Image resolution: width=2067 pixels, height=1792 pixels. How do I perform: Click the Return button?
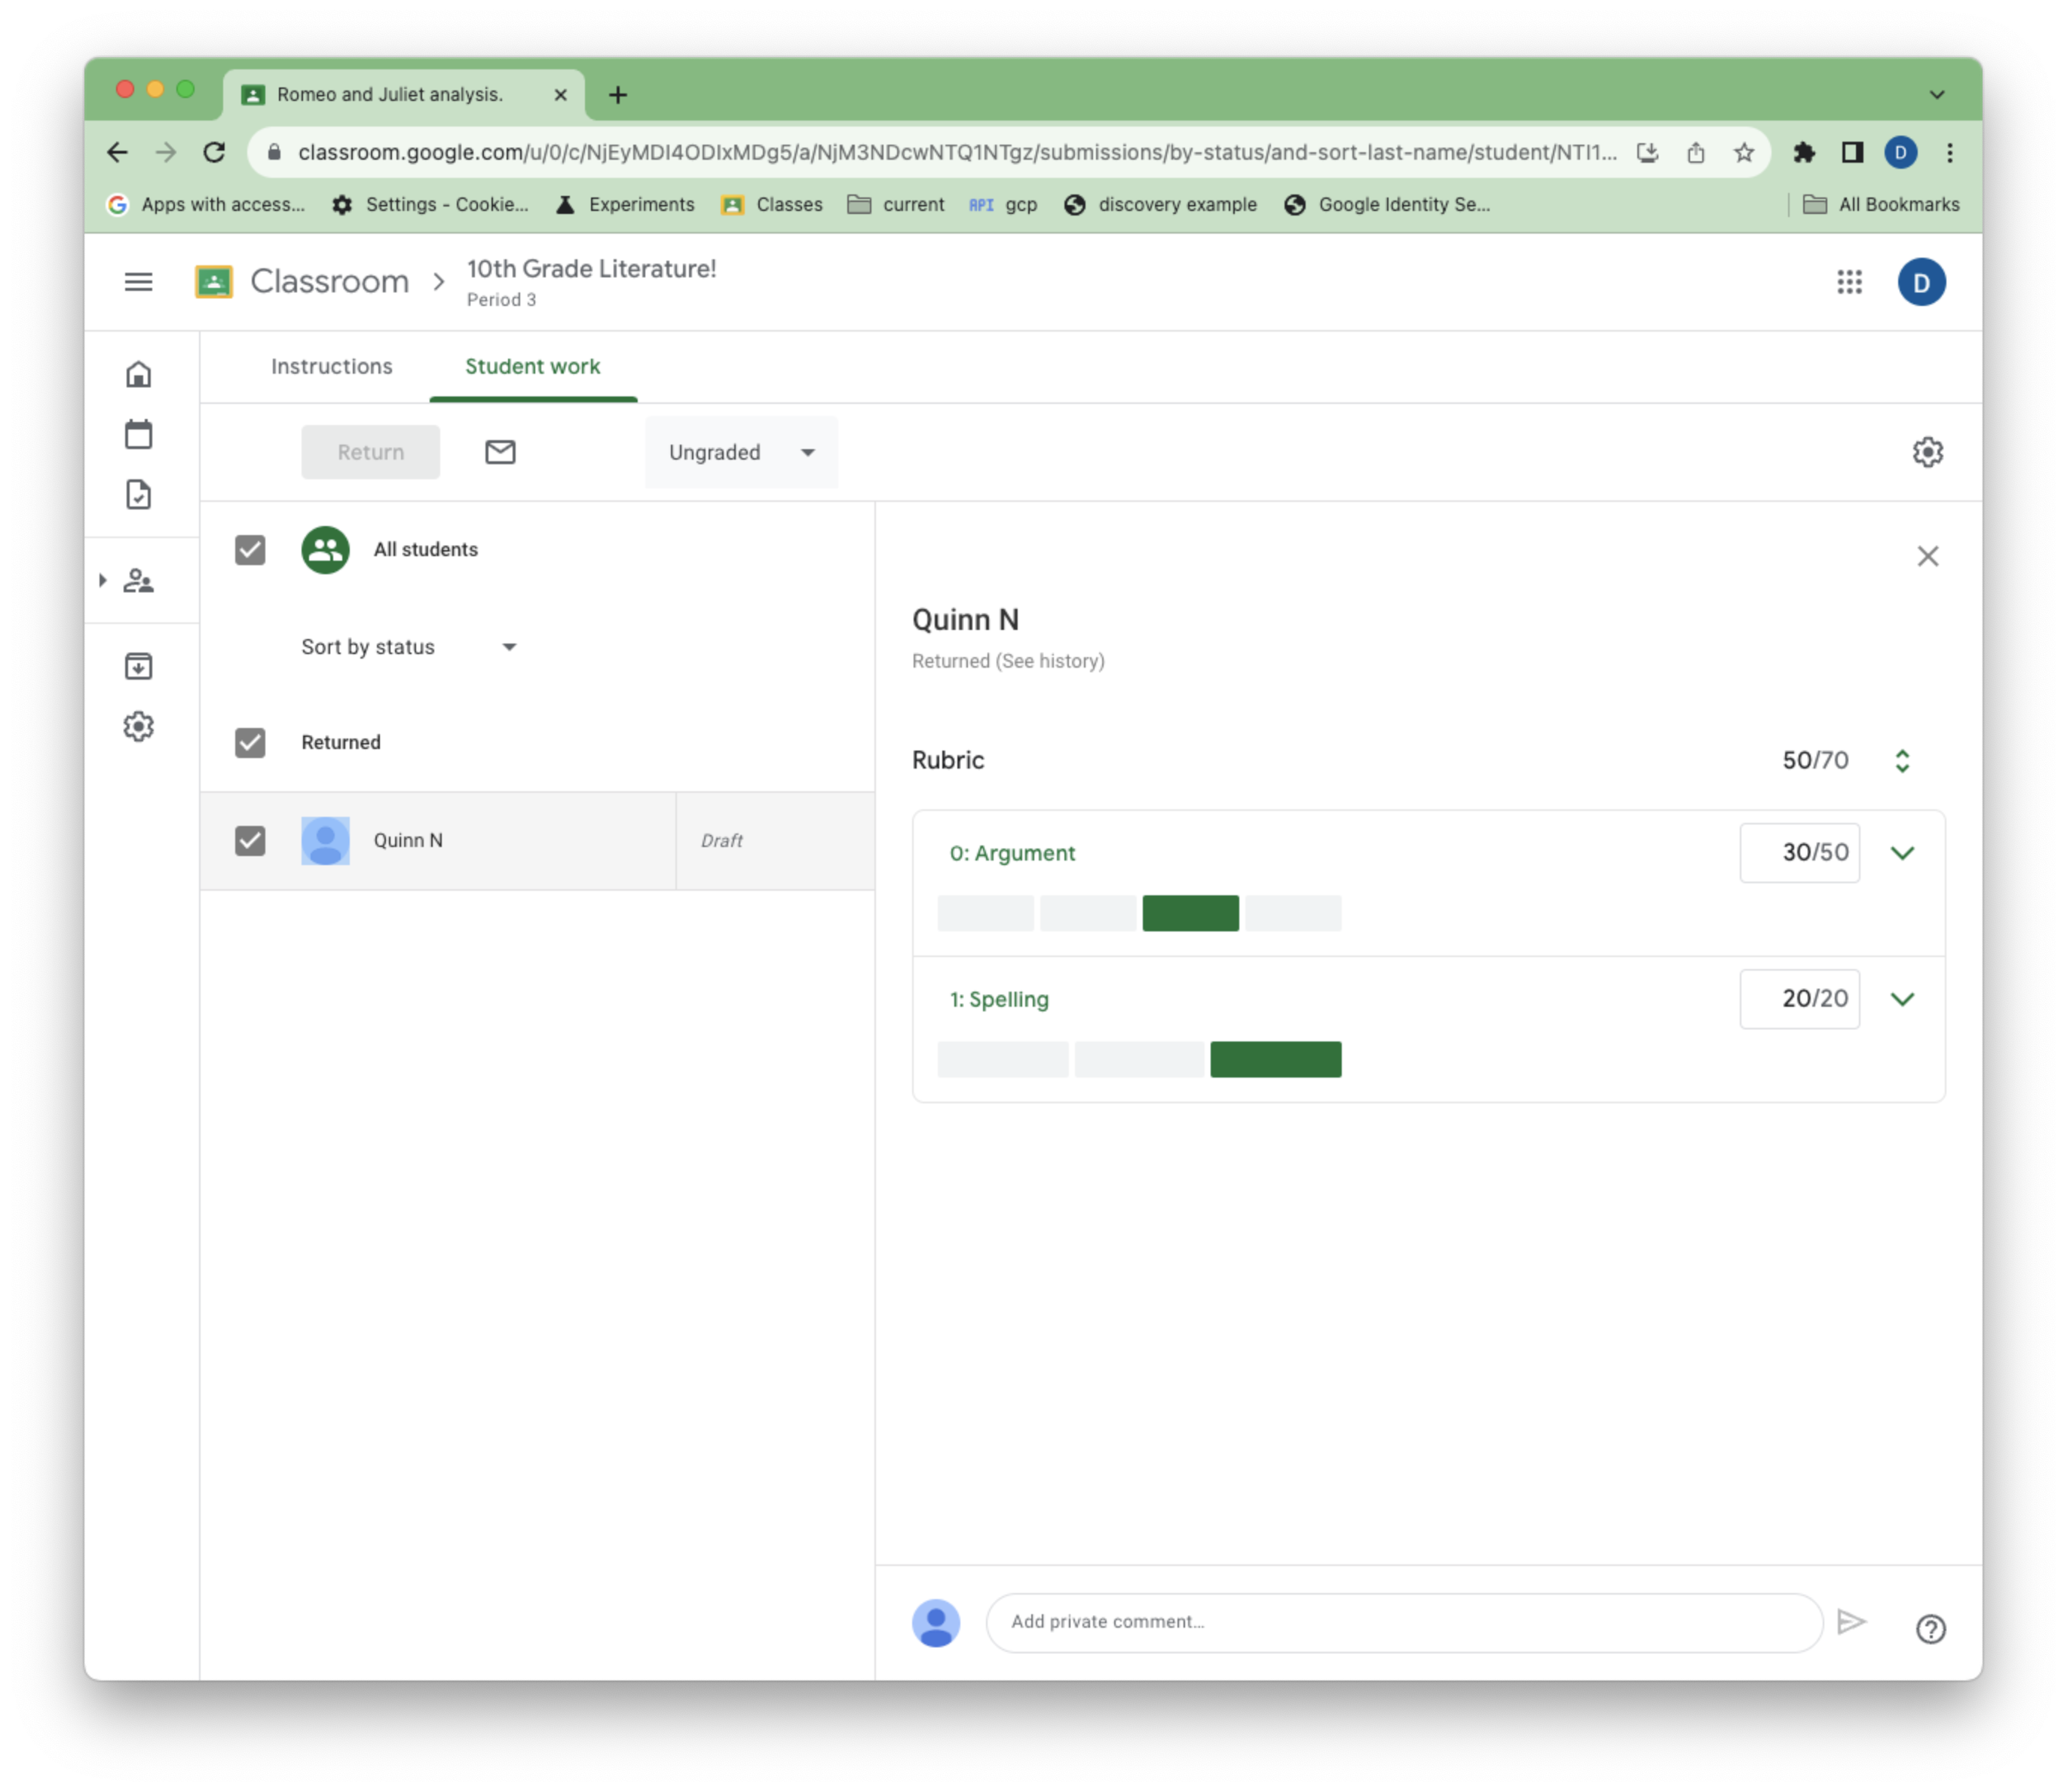371,451
